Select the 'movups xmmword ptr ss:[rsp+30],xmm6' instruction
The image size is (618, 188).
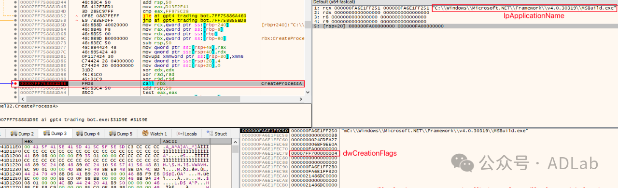[x=193, y=56]
